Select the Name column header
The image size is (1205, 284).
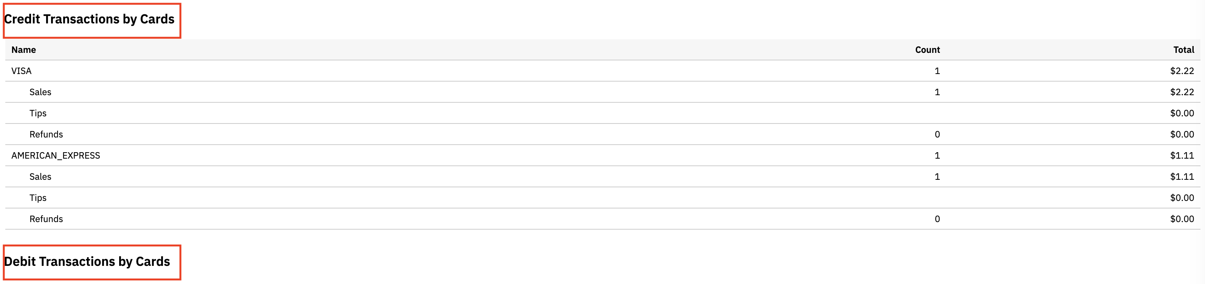(23, 50)
